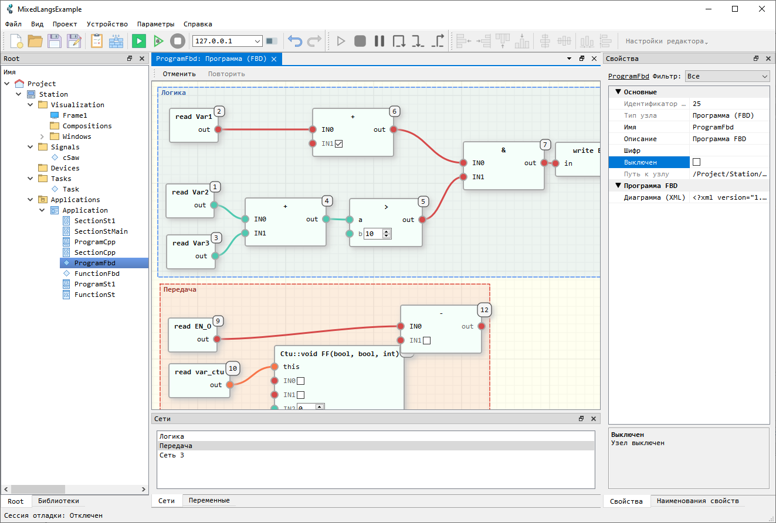Click the build wall icon in toolbar
This screenshot has width=776, height=523.
pyautogui.click(x=116, y=41)
